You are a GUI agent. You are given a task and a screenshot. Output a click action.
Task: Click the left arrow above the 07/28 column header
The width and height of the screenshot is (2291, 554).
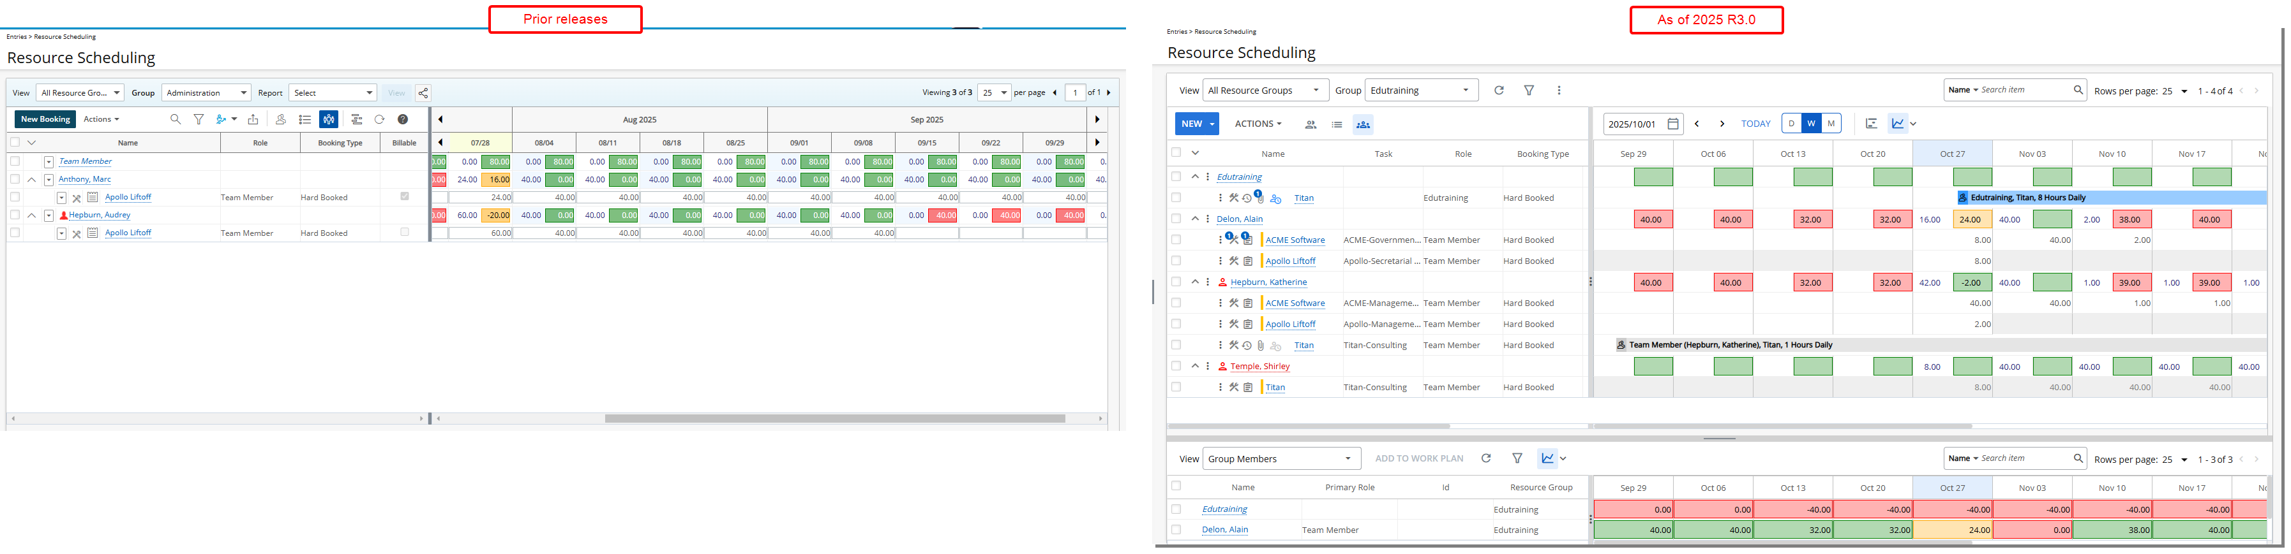pyautogui.click(x=440, y=119)
